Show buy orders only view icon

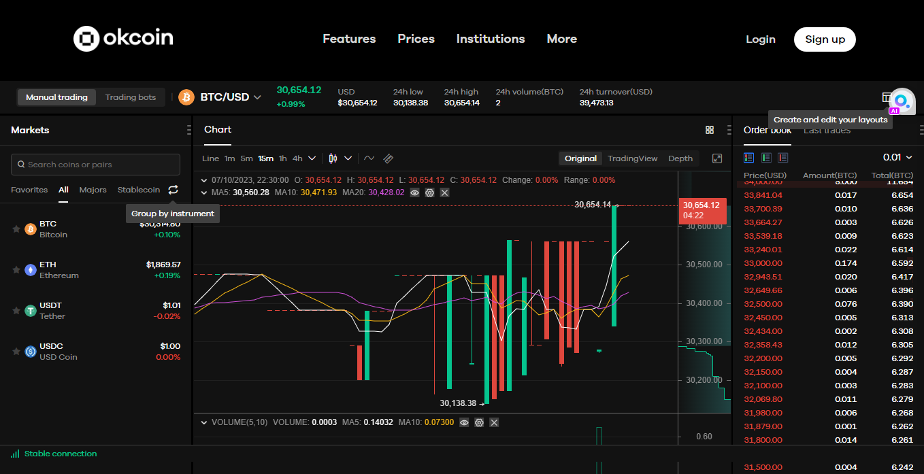click(x=766, y=158)
